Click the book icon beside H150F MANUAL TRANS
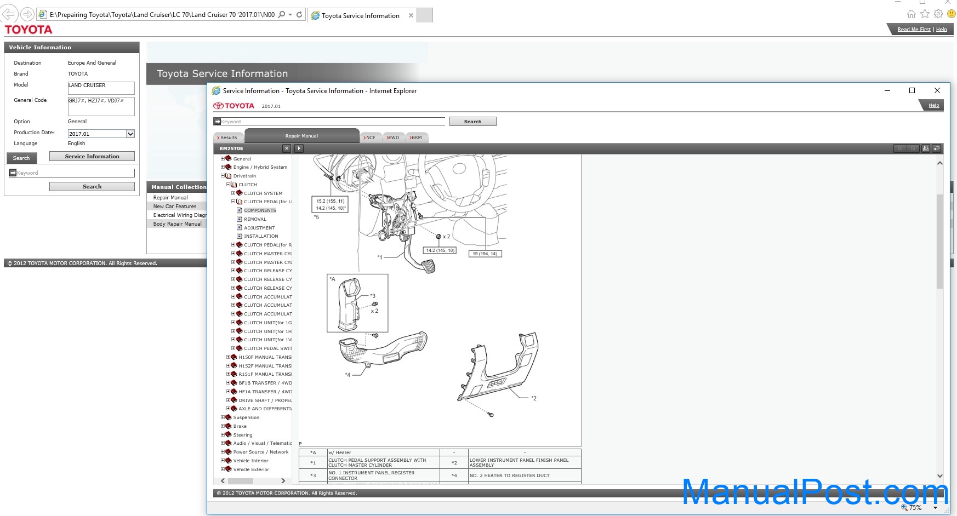 pyautogui.click(x=234, y=357)
